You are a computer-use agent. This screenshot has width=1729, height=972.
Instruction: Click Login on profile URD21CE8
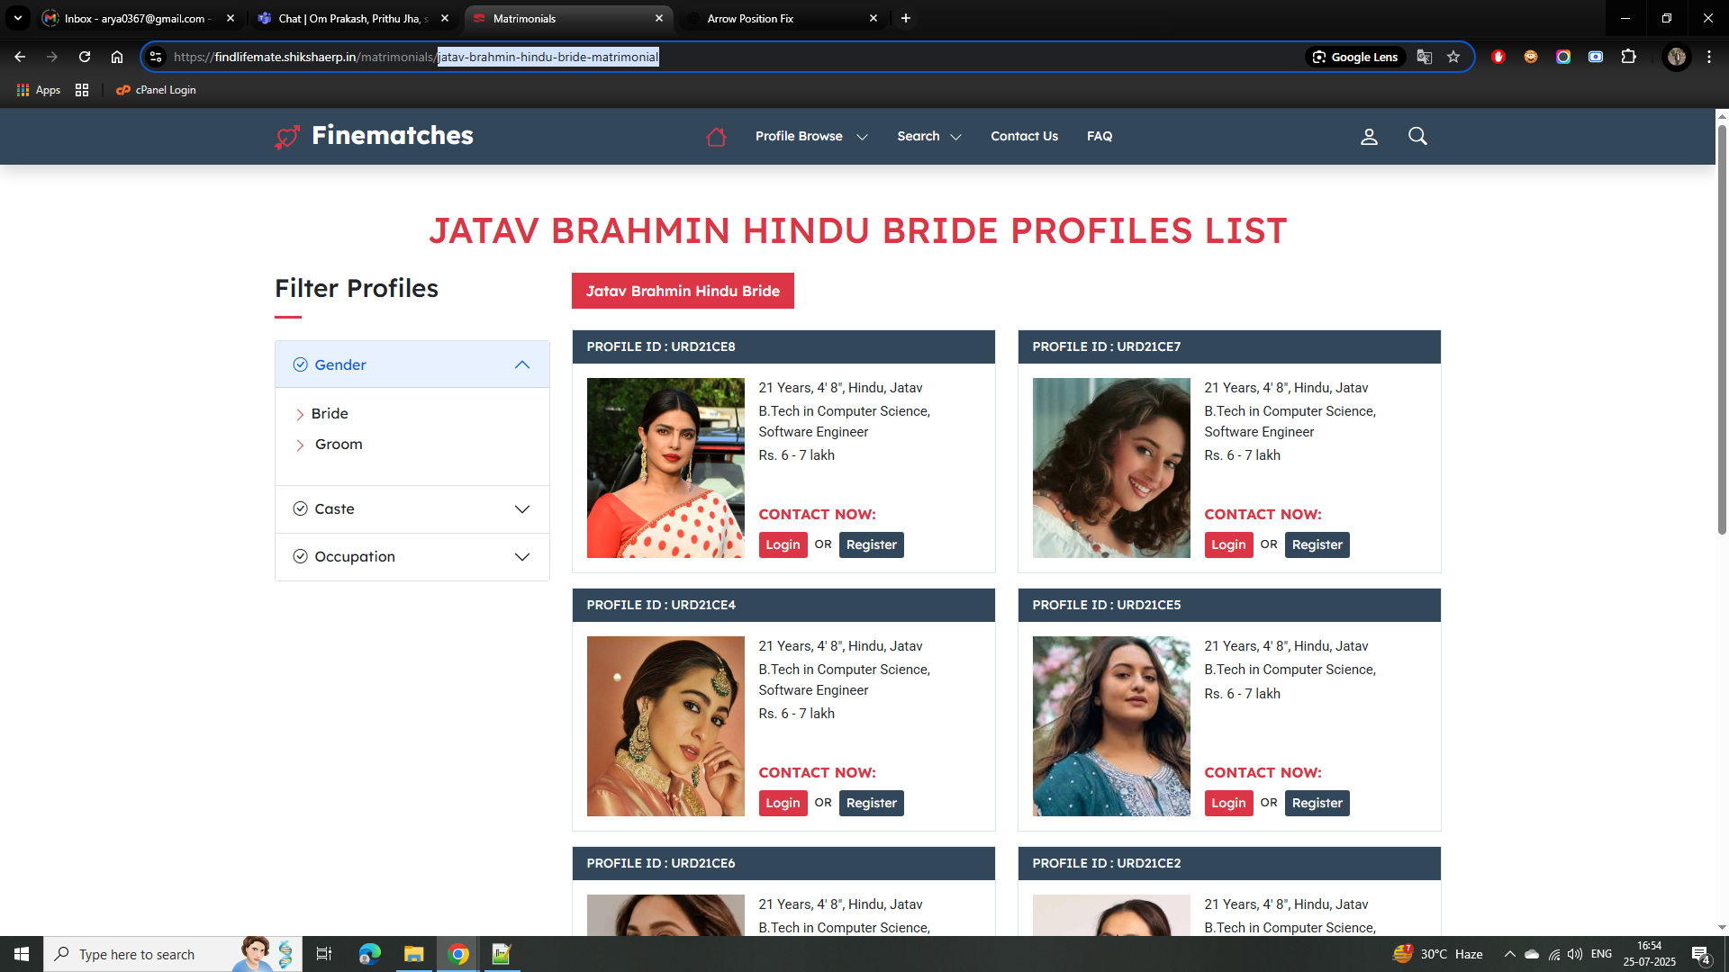click(782, 544)
